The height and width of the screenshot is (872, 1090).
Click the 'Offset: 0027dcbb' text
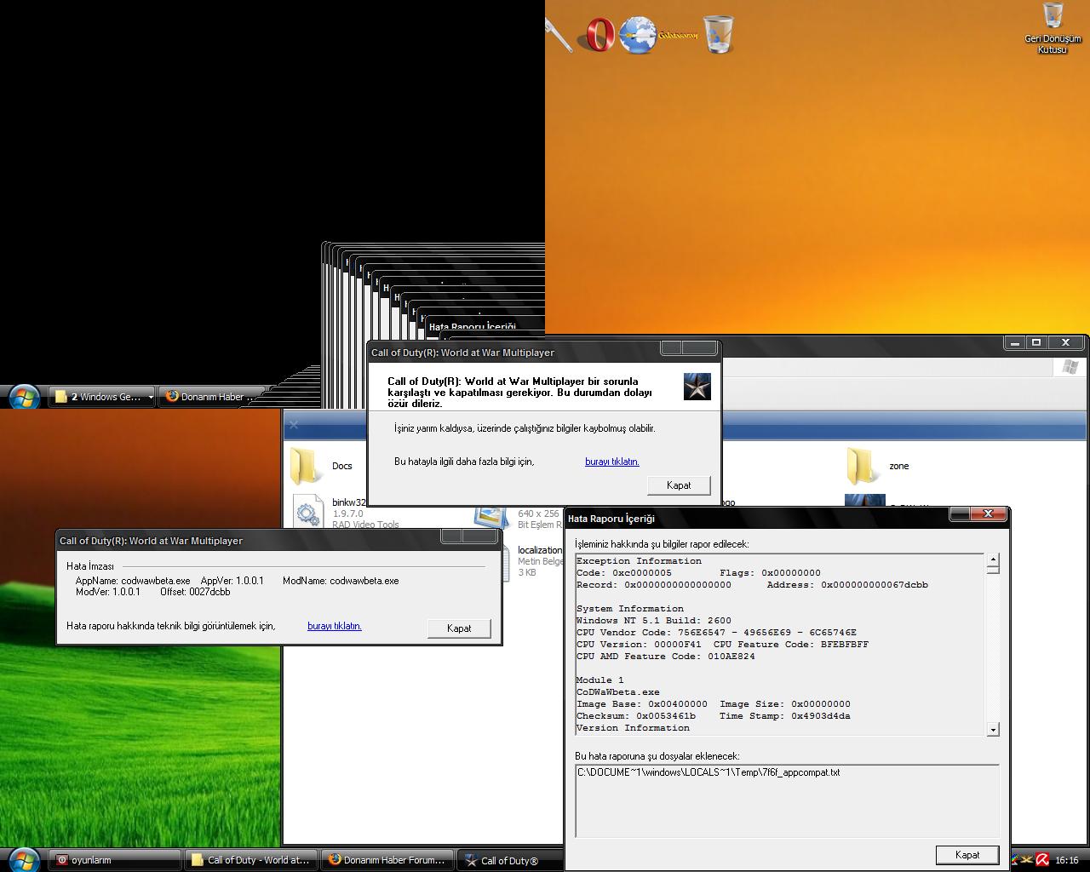point(195,592)
